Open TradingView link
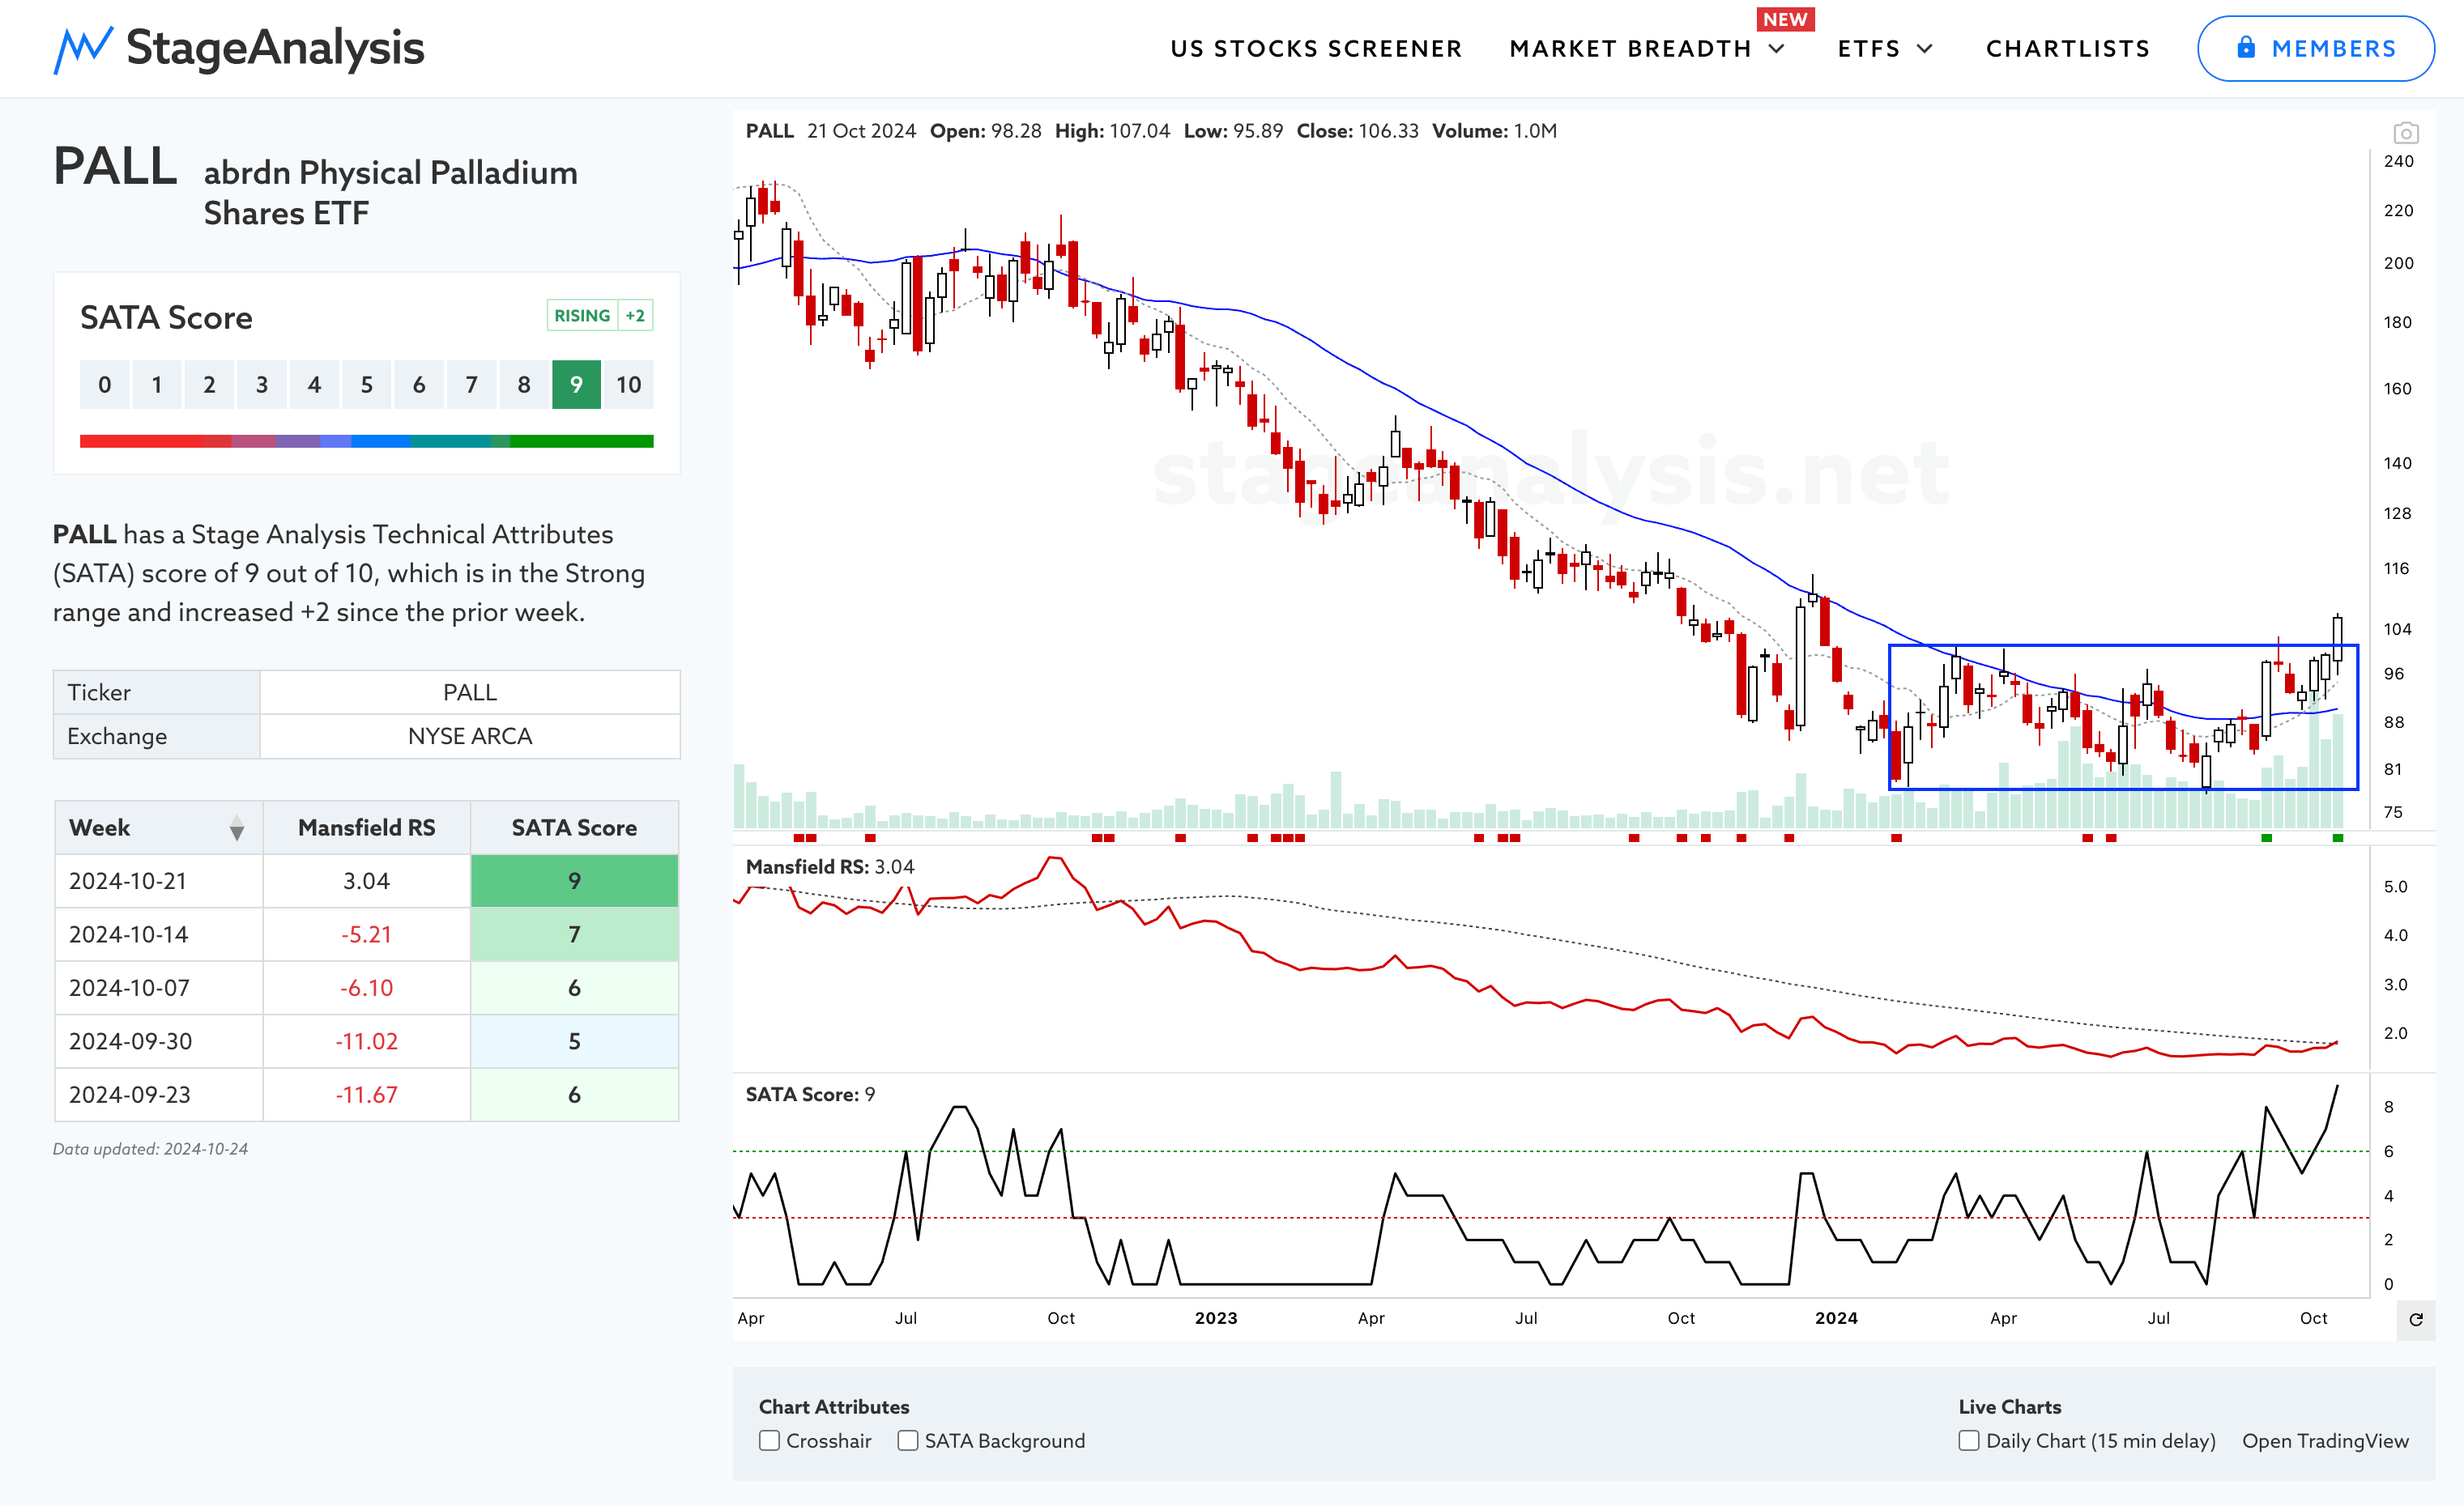2464x1506 pixels. pyautogui.click(x=2325, y=1440)
